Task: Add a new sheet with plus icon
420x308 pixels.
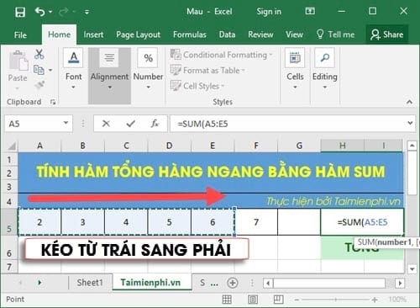Action: pos(233,283)
